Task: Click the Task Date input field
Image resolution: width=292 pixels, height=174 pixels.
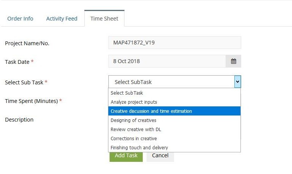Action: (167, 61)
